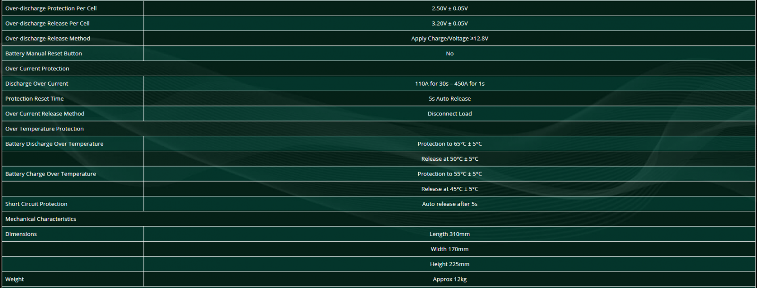The image size is (757, 288).
Task: Select the Over Temperature Protection section header
Action: click(44, 129)
